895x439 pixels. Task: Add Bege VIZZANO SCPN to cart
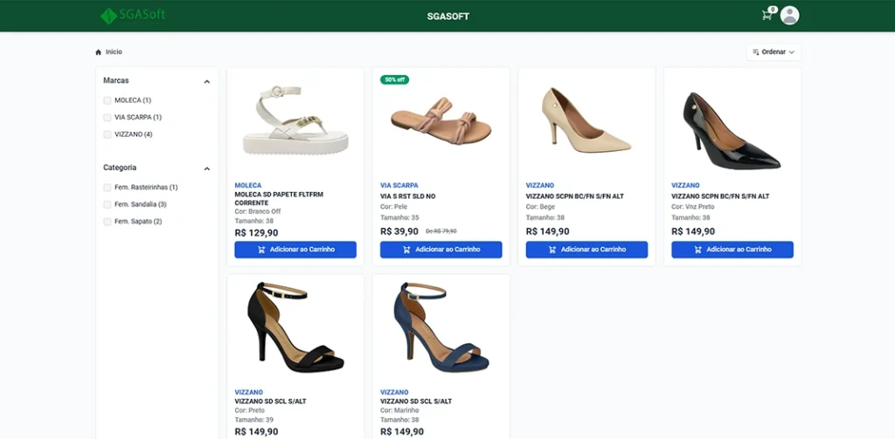point(586,250)
